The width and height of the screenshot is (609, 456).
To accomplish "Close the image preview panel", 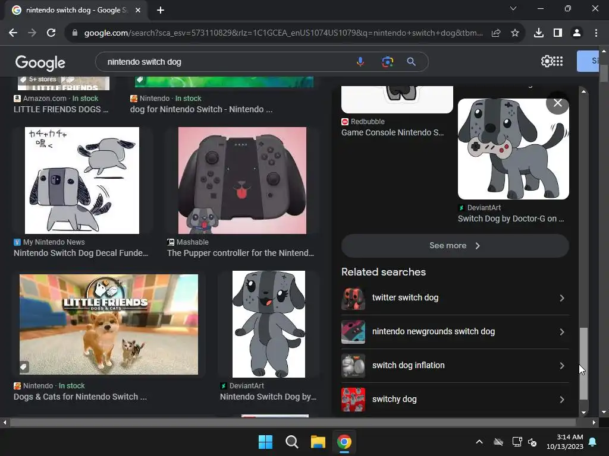I will click(558, 103).
